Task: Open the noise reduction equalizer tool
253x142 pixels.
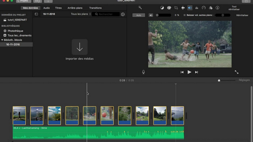Action: (x=197, y=8)
